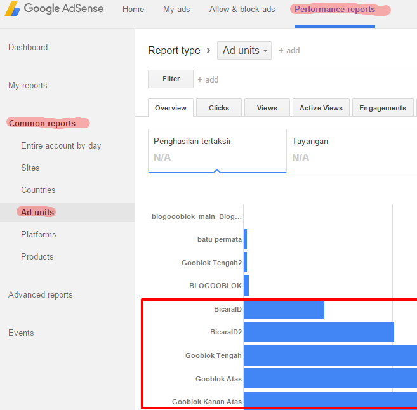Switch to the Views tab
This screenshot has width=417, height=410.
(x=267, y=108)
